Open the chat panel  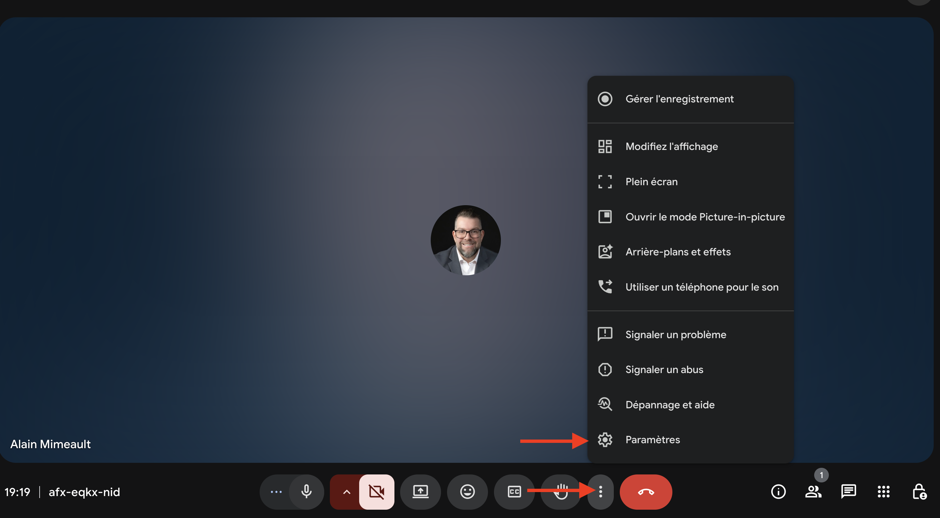(x=848, y=492)
